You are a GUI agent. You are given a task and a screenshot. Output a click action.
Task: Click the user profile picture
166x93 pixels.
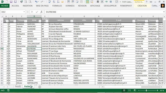pyautogui.click(x=163, y=6)
